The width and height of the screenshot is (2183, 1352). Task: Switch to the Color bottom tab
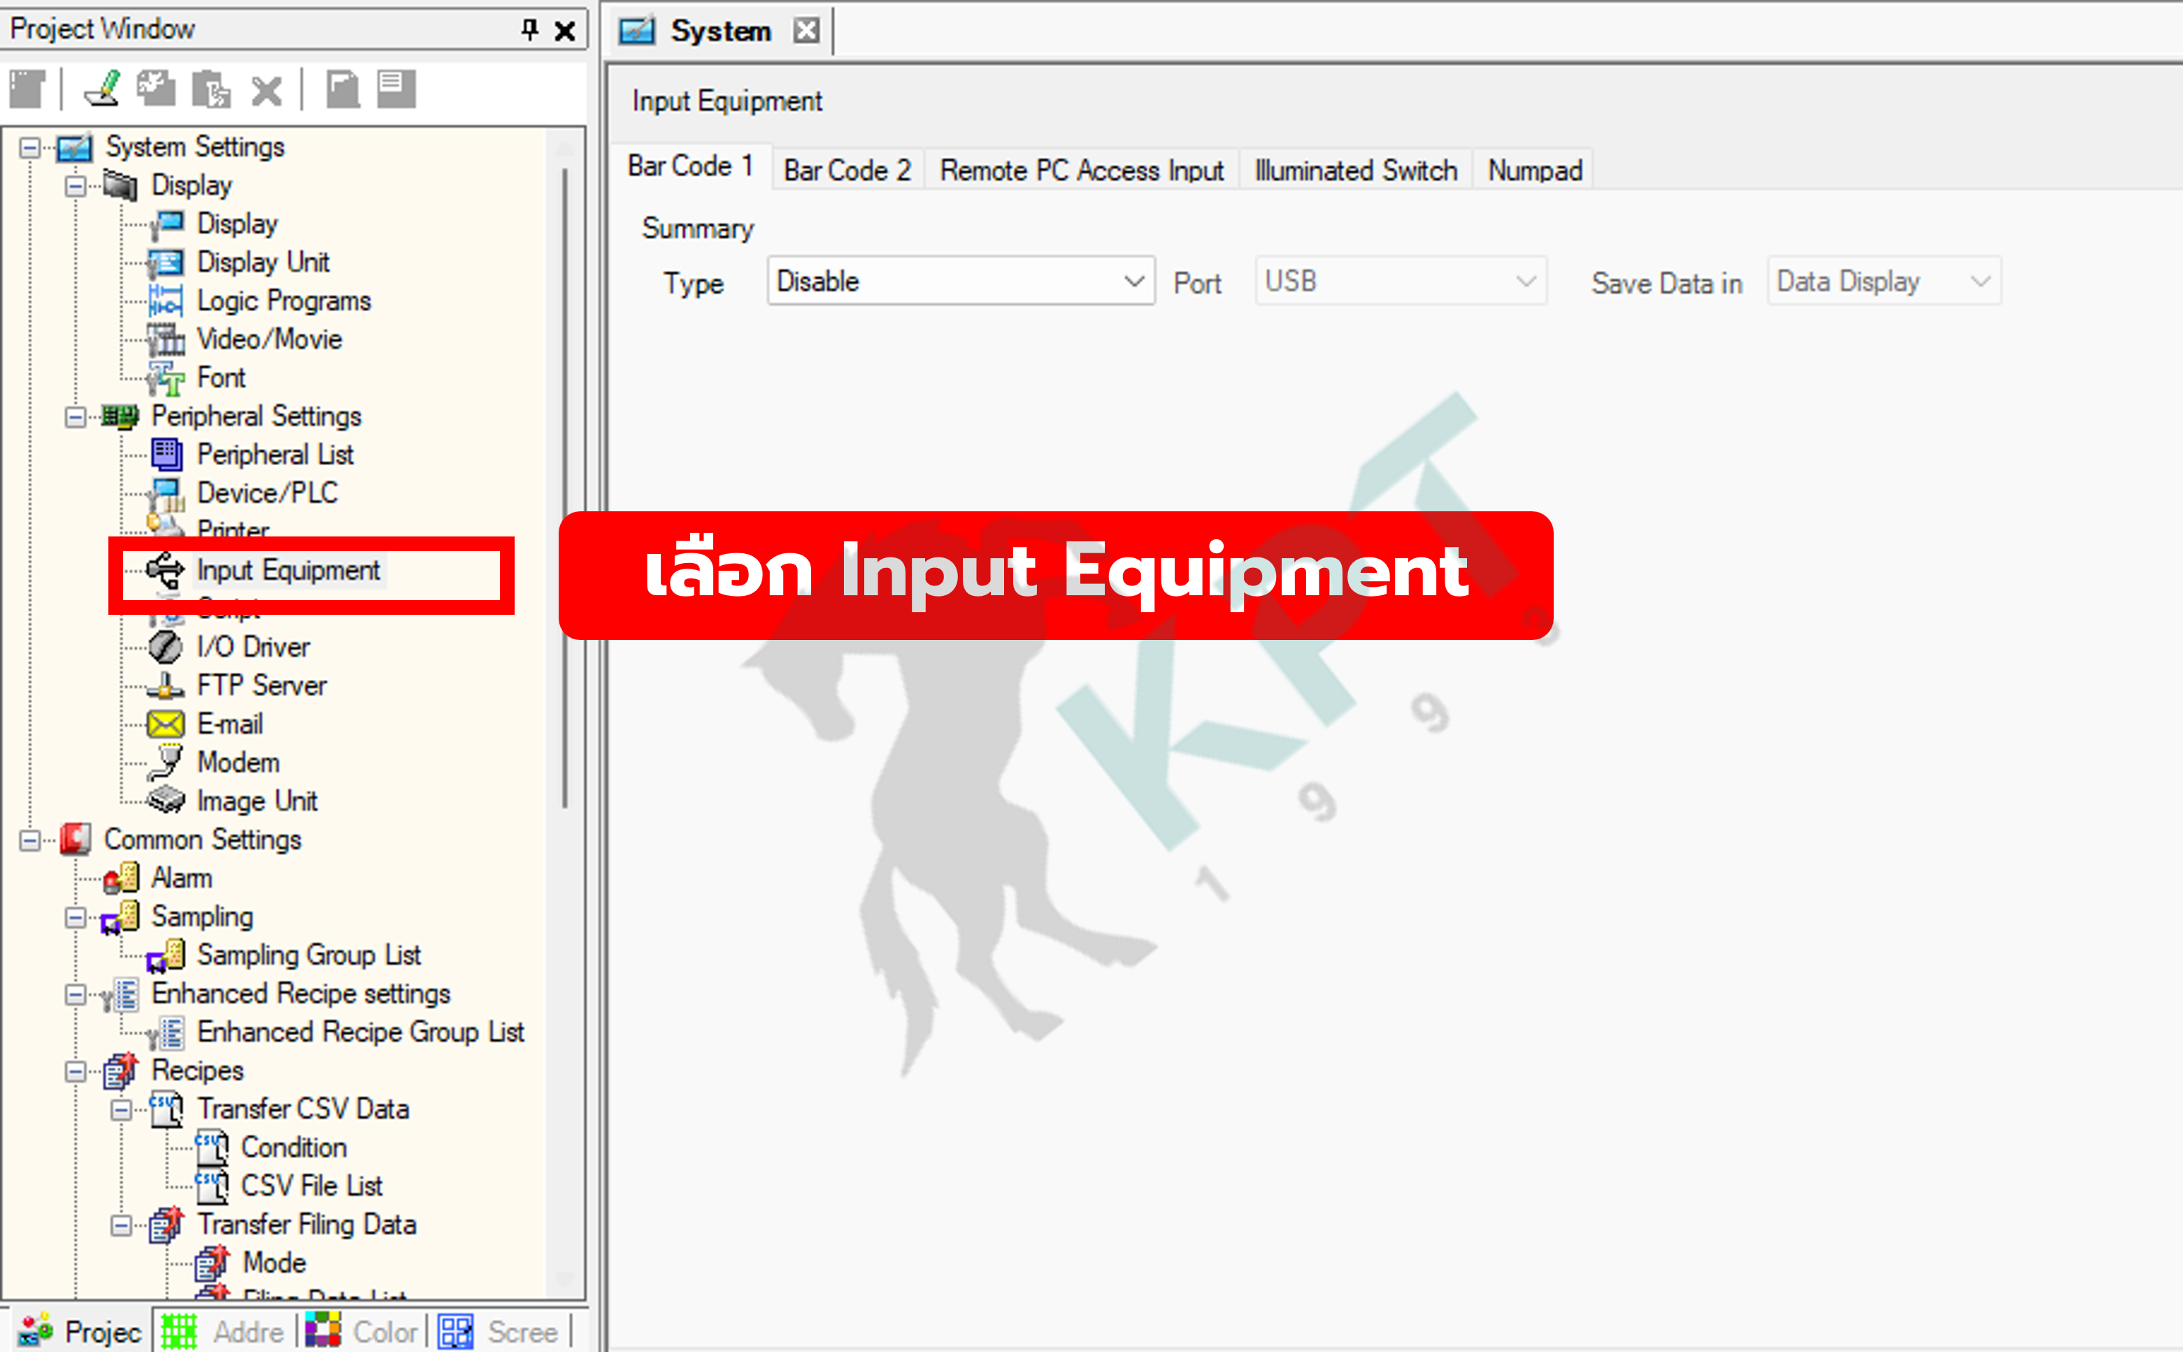point(362,1332)
